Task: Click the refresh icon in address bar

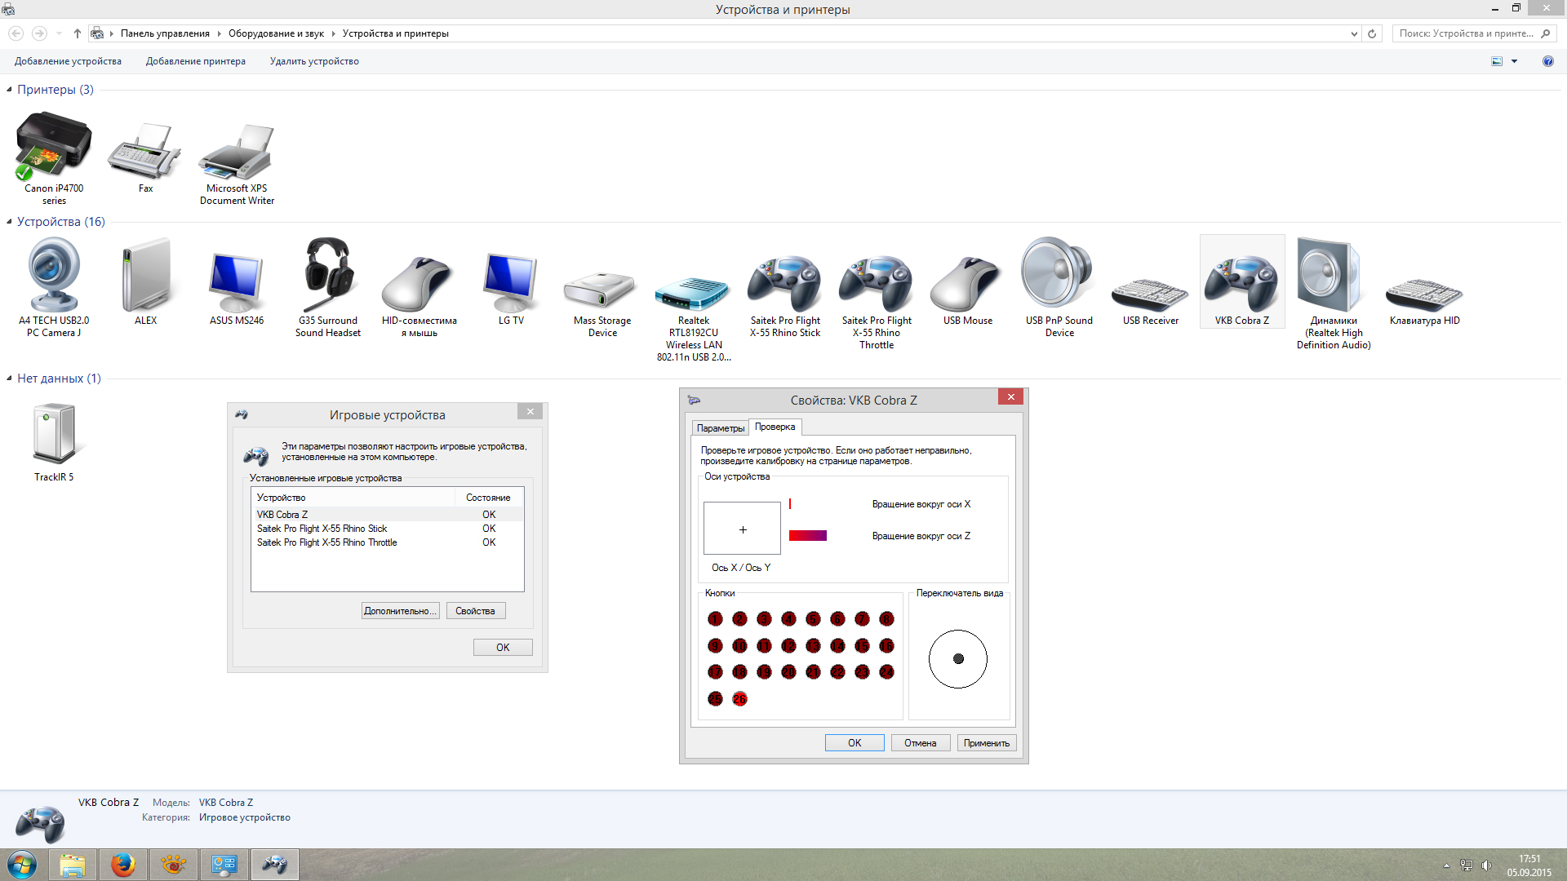Action: (x=1372, y=33)
